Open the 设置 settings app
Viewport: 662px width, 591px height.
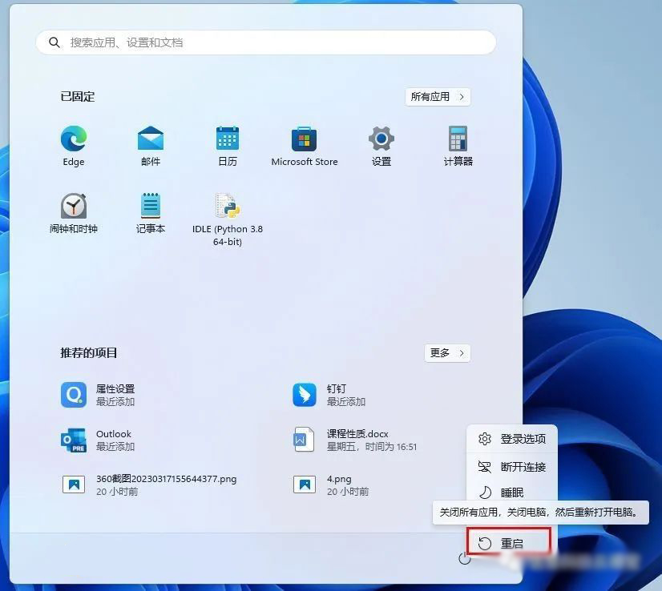click(381, 146)
